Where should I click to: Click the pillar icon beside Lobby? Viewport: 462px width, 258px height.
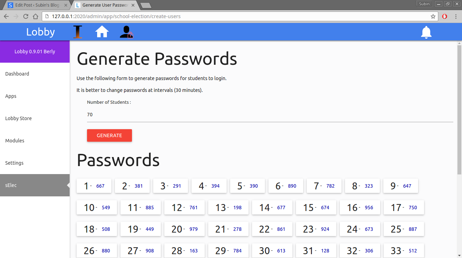[x=78, y=32]
